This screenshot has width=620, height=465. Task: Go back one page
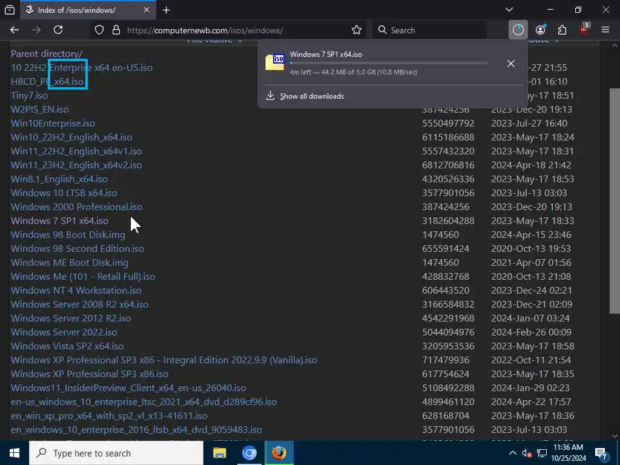[15, 30]
